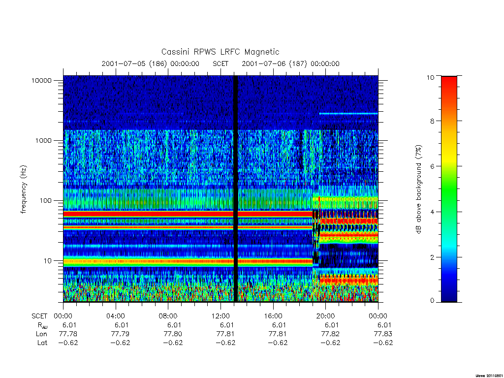Select the end date '2001-07-06 (187) 00:00:00'
This screenshot has height=378, width=504.
(290, 63)
